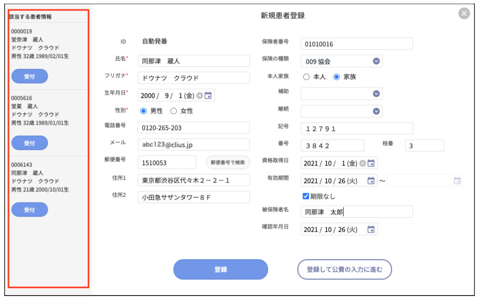The image size is (481, 300).
Task: Open the 保険の種類 dropdown
Action: coord(376,61)
